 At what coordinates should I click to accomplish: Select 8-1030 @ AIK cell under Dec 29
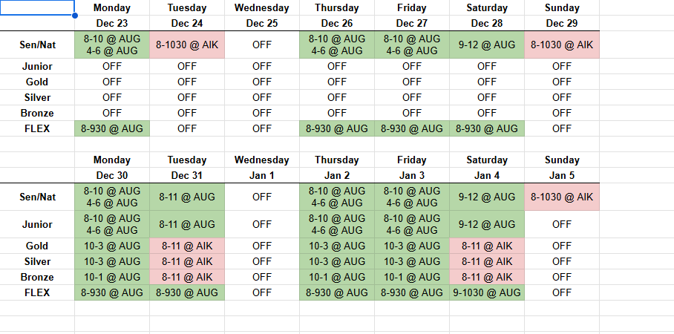point(562,45)
